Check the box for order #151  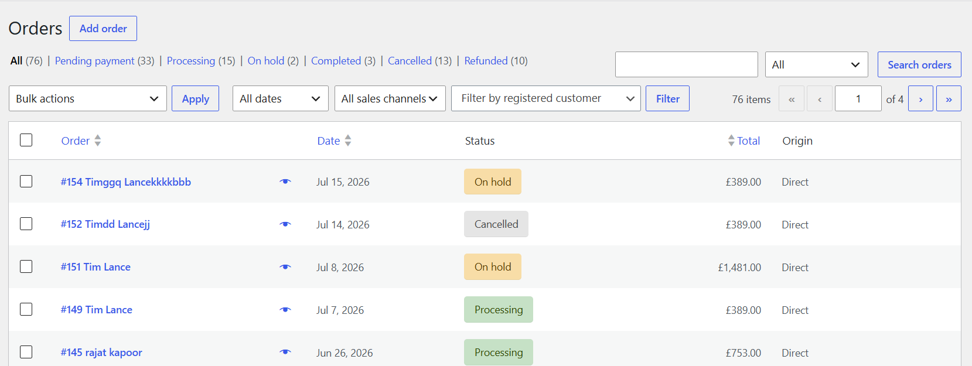[x=26, y=266]
